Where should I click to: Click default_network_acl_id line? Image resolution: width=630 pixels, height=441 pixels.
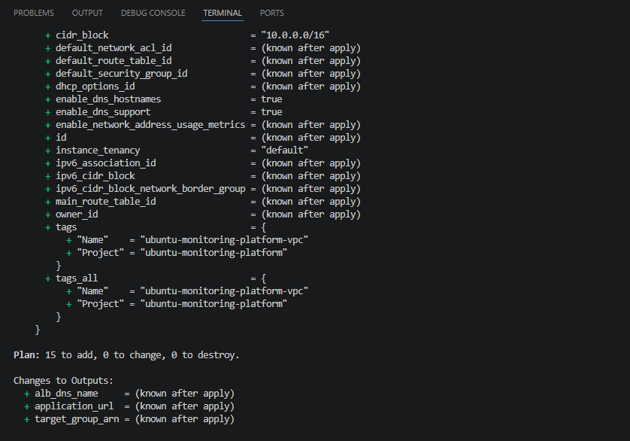(203, 48)
